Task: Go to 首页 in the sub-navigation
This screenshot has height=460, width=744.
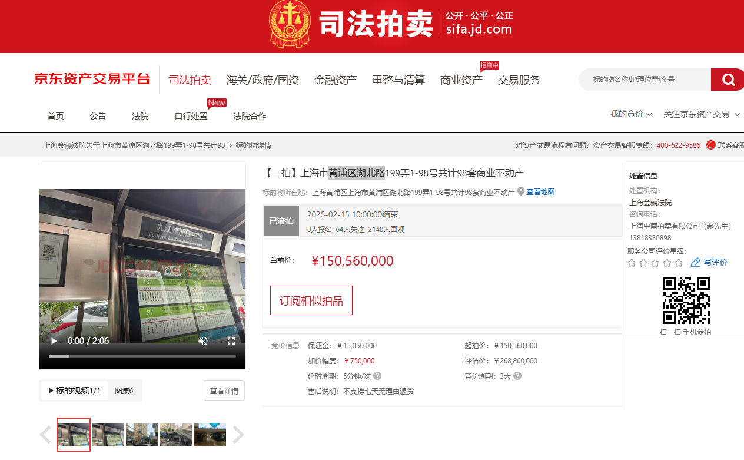Action: coord(56,116)
